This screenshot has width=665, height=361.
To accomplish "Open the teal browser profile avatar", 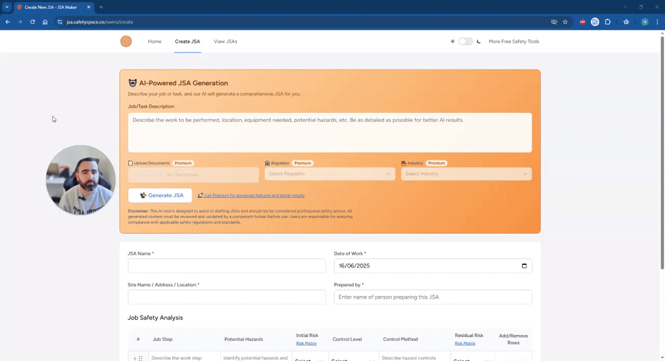I will [645, 22].
